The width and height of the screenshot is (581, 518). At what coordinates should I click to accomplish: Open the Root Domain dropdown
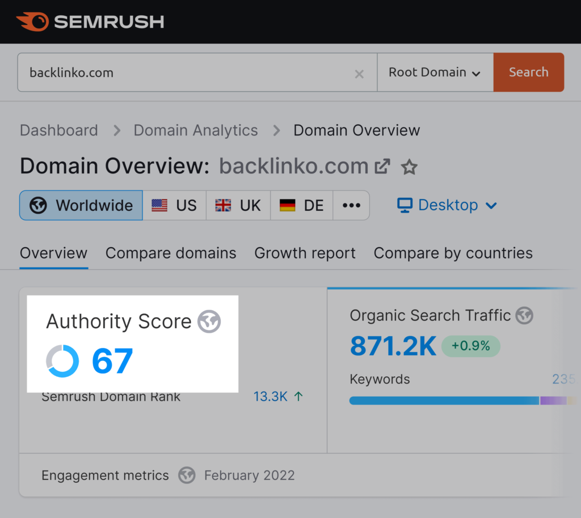click(x=435, y=72)
